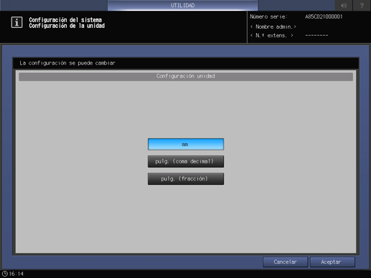The image size is (371, 278).
Task: Click serial number A85C021000001
Action: (324, 16)
